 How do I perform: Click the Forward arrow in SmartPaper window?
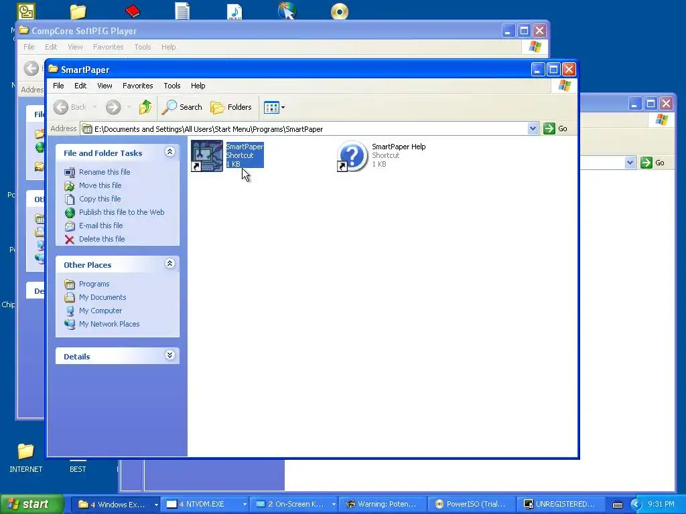pos(113,107)
